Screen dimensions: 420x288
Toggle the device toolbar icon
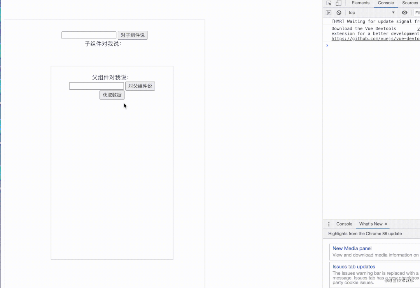tap(338, 3)
